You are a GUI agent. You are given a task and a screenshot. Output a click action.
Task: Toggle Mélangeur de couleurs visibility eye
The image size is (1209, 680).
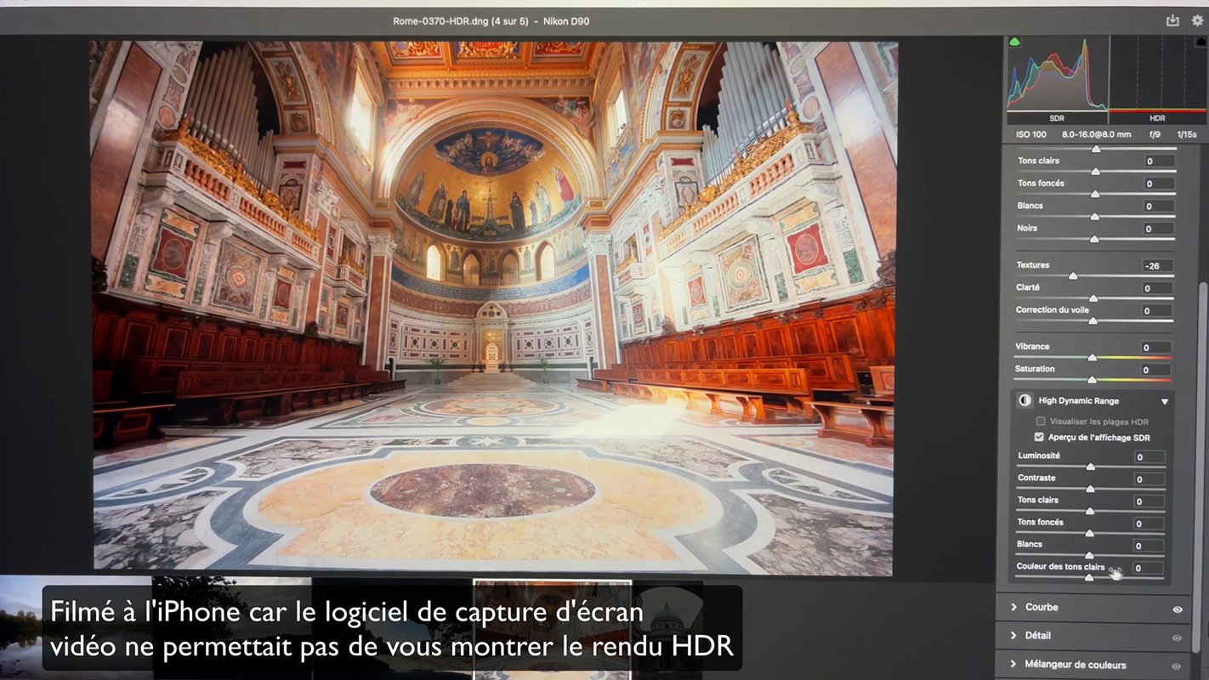click(1178, 666)
